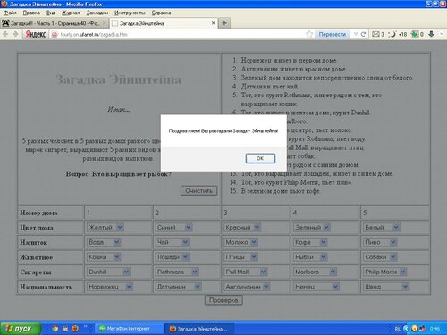Open downloads with the arrow icon
This screenshot has width=447, height=335.
click(431, 34)
